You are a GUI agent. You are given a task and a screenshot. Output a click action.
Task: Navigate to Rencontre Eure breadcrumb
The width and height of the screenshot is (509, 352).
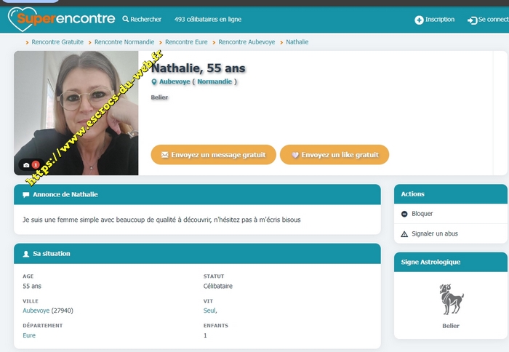coord(185,42)
